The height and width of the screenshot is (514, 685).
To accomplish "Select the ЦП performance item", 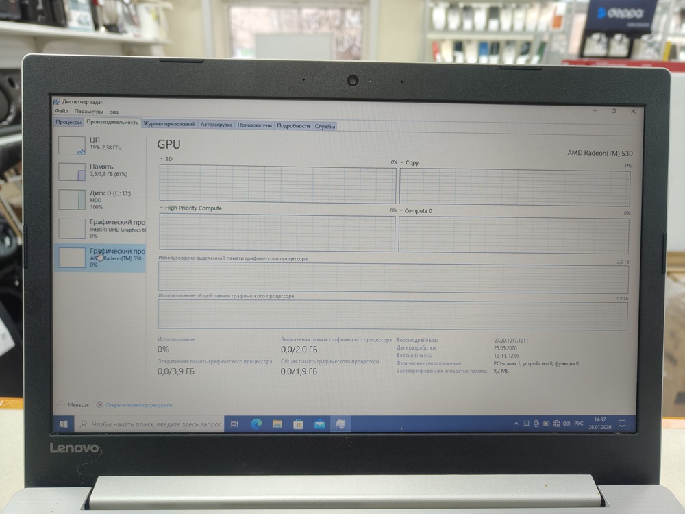I will pos(100,143).
